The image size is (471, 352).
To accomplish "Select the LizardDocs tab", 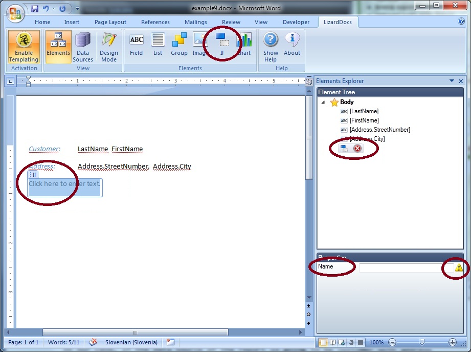I will (338, 22).
